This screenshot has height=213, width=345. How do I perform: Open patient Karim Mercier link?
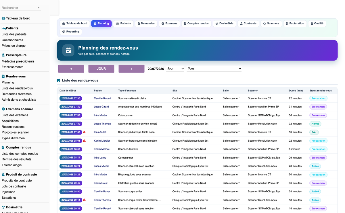[x=102, y=141]
